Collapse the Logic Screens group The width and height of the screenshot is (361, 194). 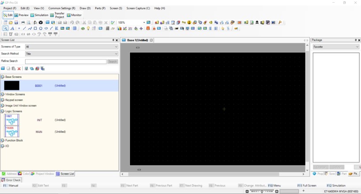pos(3,112)
